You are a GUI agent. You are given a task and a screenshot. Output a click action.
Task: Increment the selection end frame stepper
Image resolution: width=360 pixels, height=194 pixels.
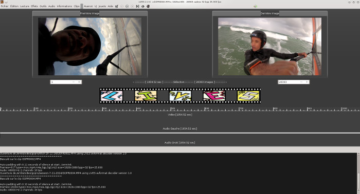coord(307,82)
